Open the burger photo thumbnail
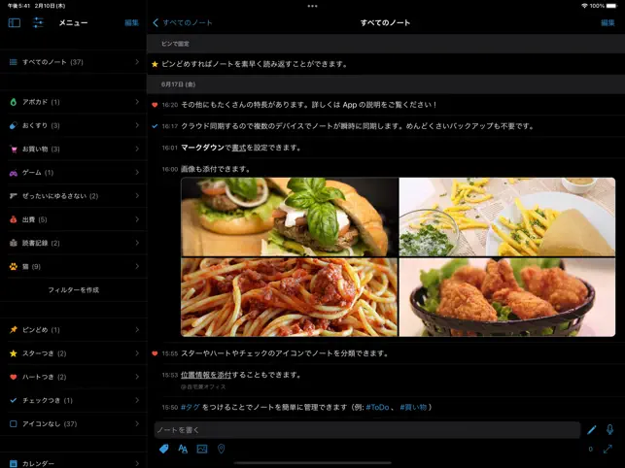The image size is (625, 468). (x=290, y=217)
